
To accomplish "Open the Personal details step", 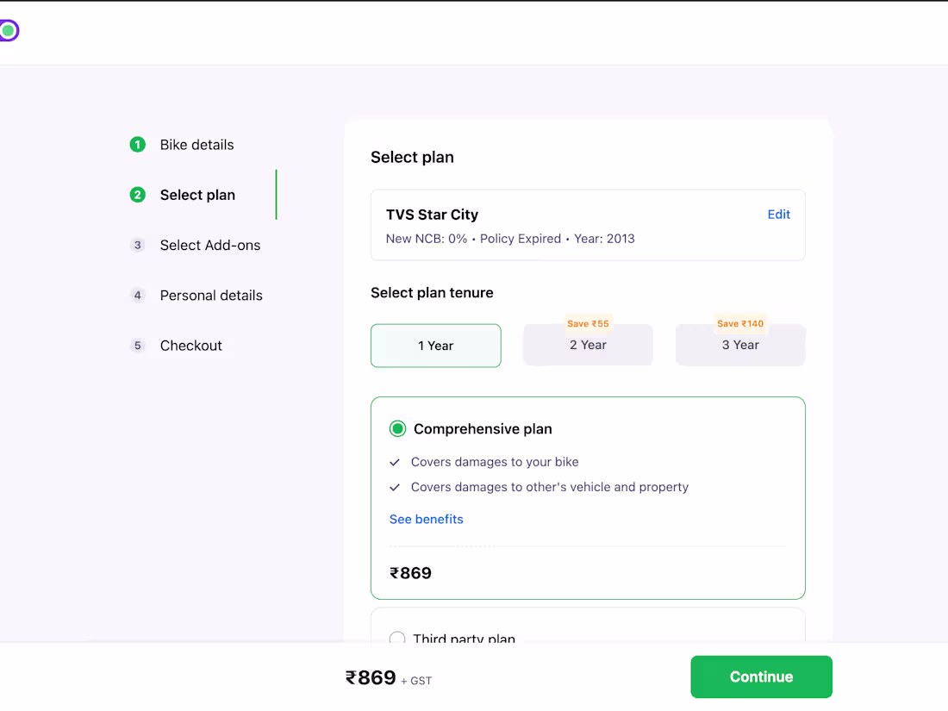I will click(211, 296).
